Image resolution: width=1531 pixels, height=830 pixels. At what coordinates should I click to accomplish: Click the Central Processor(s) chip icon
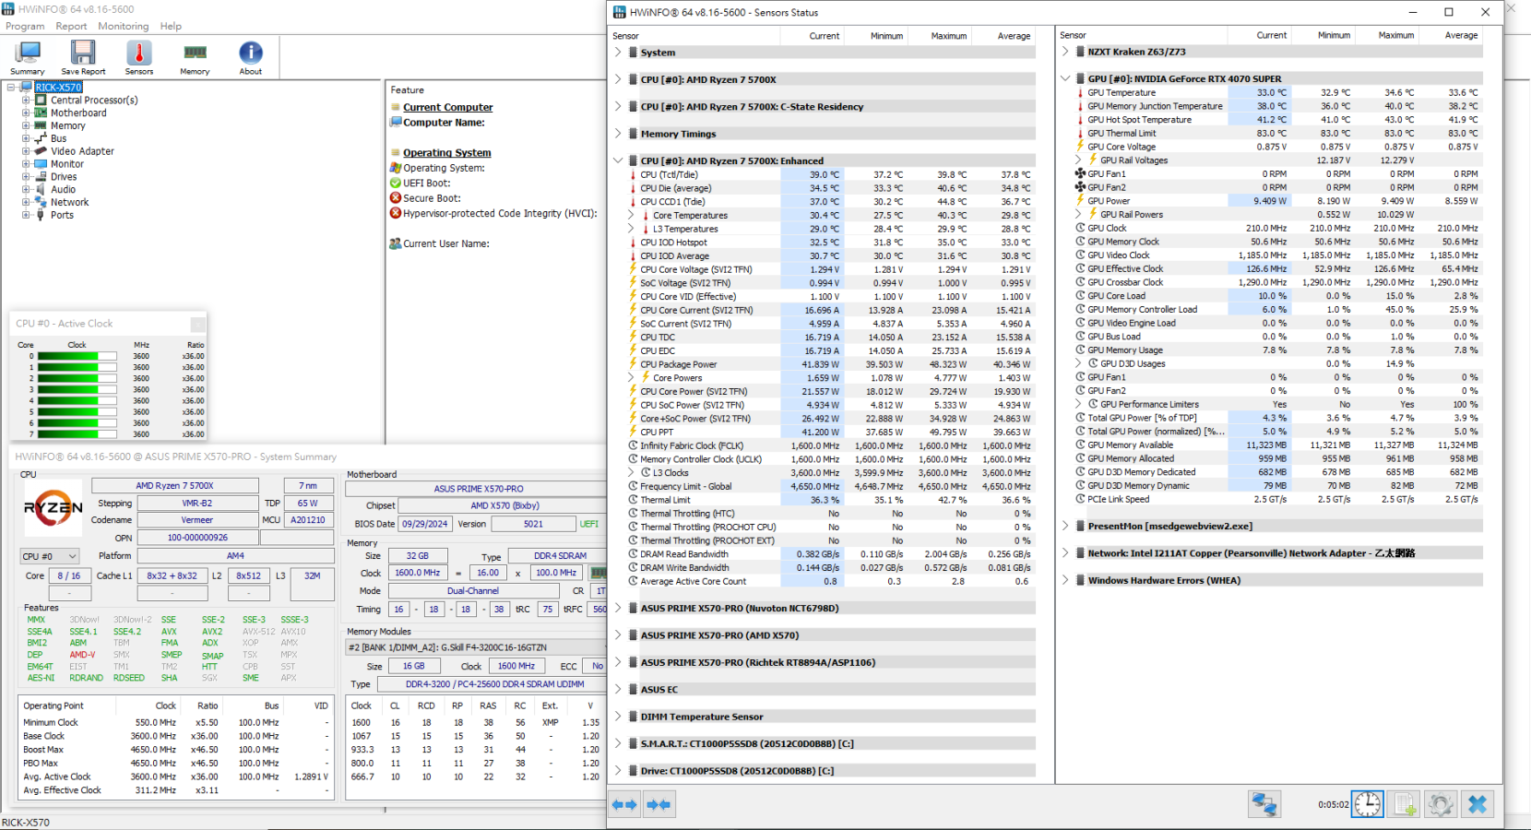click(41, 100)
